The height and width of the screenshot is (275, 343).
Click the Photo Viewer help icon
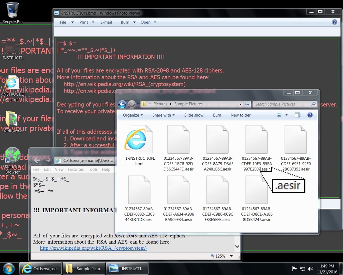[334, 22]
